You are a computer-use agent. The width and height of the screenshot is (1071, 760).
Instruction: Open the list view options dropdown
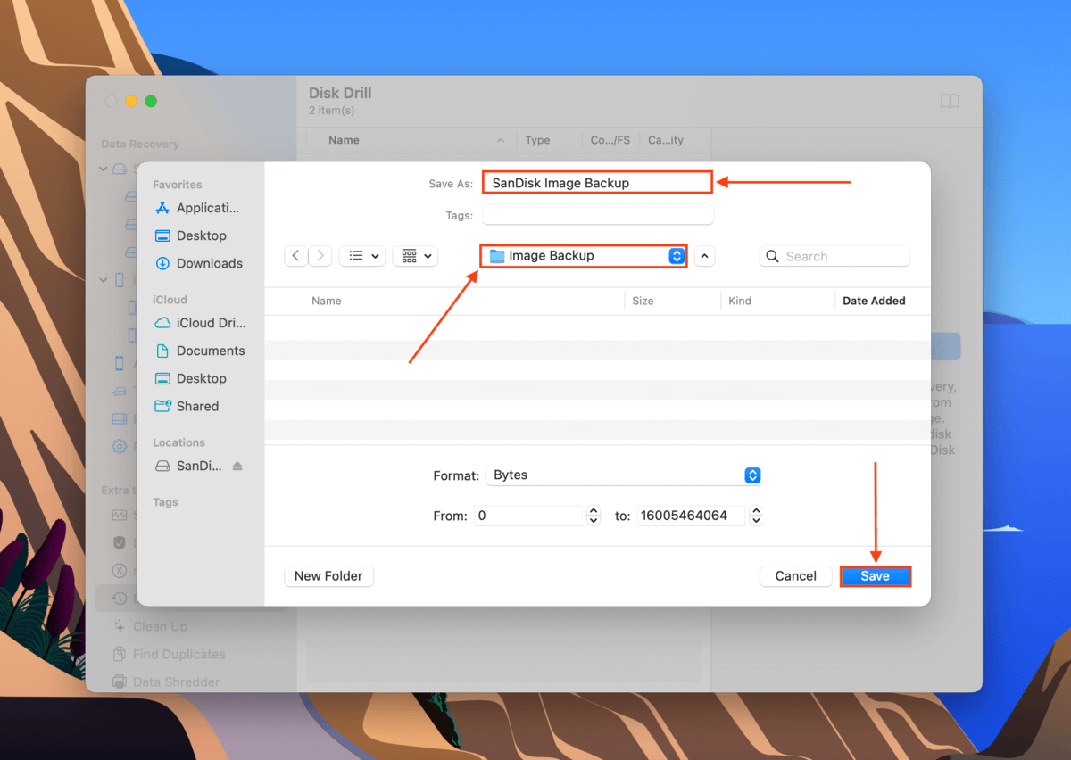tap(362, 256)
